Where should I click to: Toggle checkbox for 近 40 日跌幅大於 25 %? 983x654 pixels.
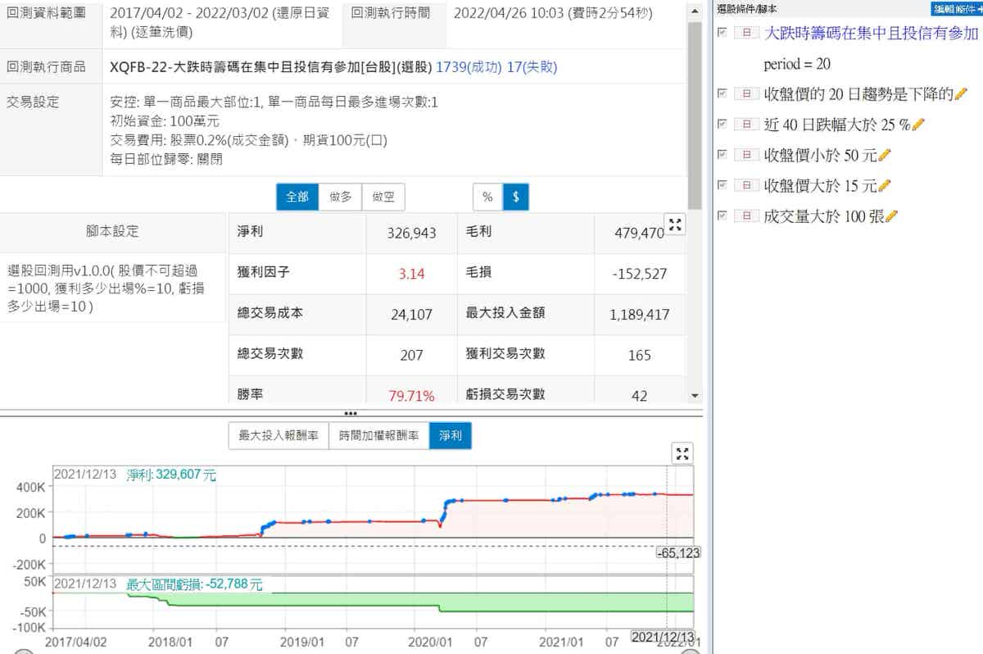click(722, 125)
